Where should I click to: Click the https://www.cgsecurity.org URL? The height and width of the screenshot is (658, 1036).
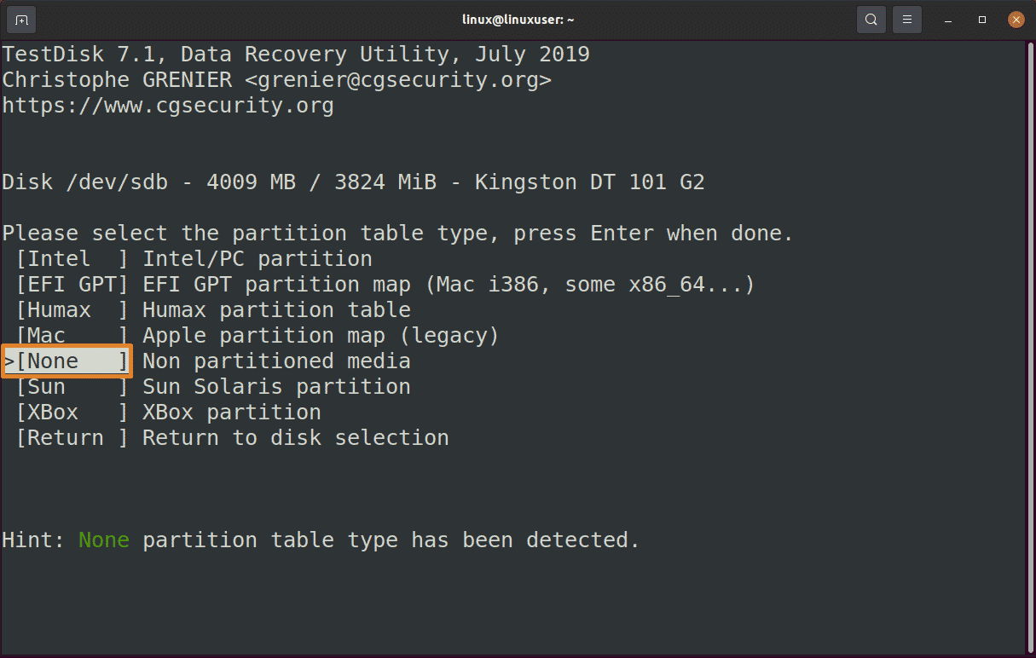pos(168,107)
